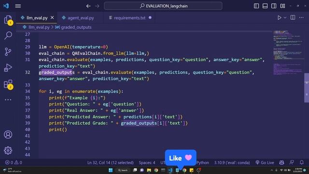Split the editor to the right

293,17
